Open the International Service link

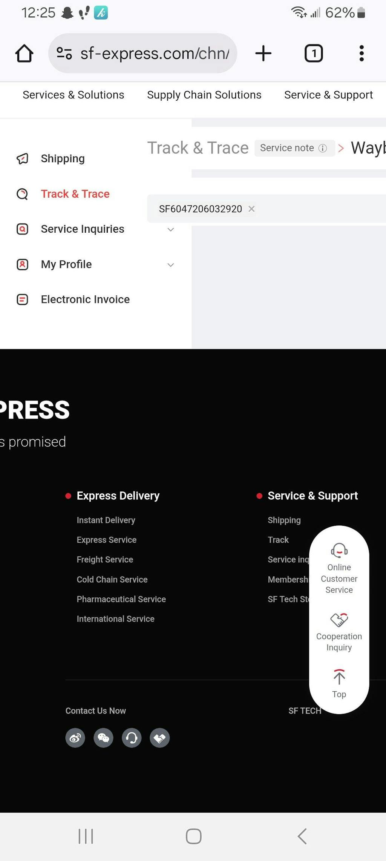115,619
